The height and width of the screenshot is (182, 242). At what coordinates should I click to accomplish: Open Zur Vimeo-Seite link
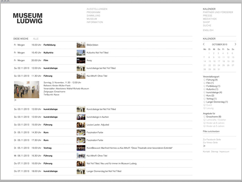[x=210, y=143]
